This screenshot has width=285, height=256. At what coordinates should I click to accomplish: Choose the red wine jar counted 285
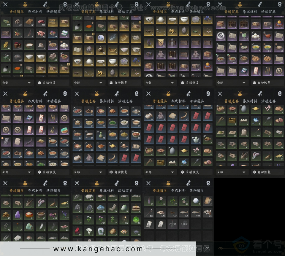tap(18, 46)
